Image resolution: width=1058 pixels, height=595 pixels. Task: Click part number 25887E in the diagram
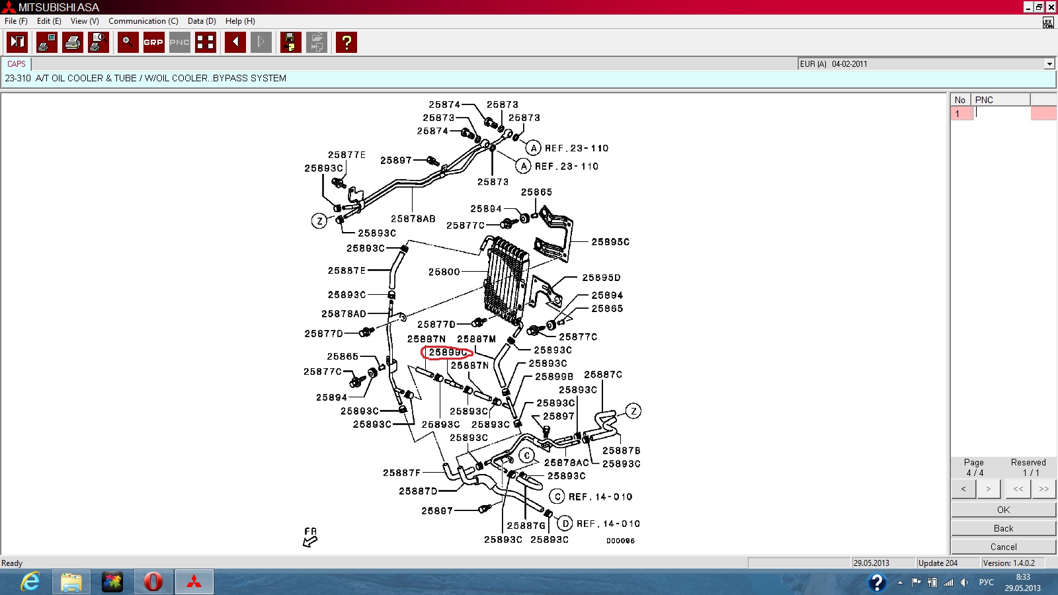pyautogui.click(x=347, y=270)
